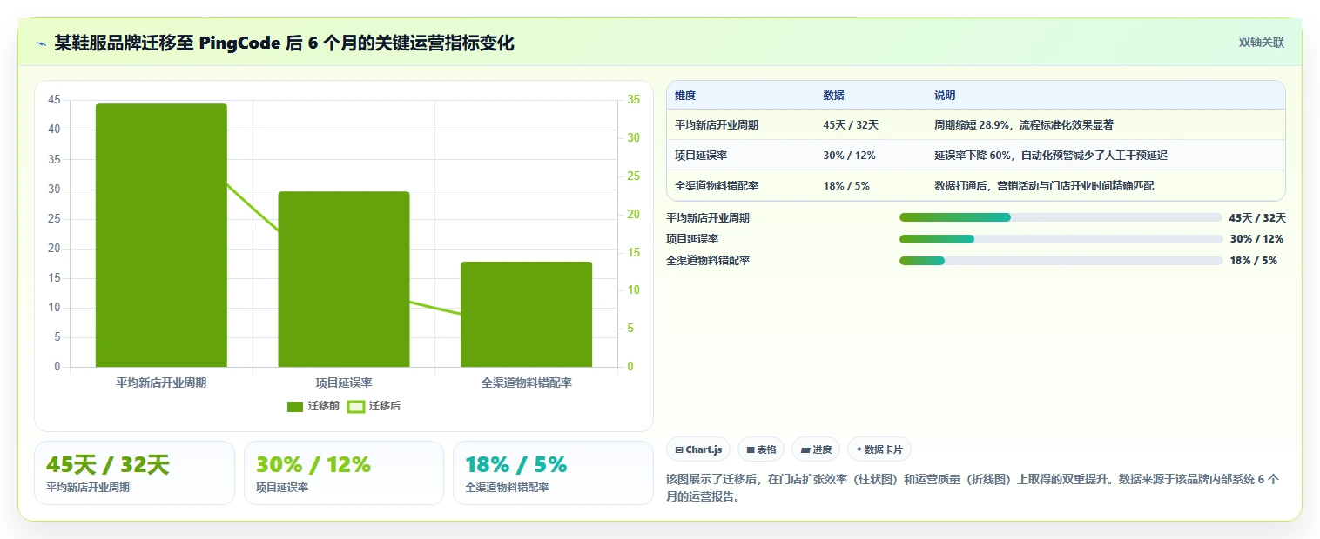Click the lightning icon beside the title
Image resolution: width=1320 pixels, height=539 pixels.
42,43
